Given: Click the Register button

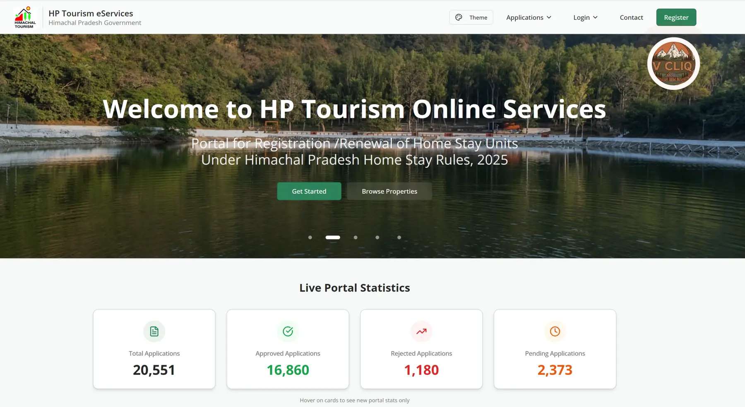Looking at the screenshot, I should 676,17.
